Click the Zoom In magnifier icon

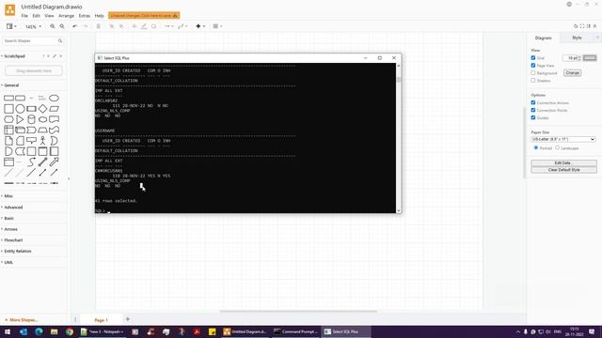53,26
